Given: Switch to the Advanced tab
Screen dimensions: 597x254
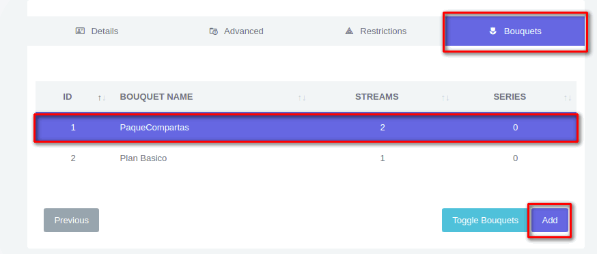Looking at the screenshot, I should 236,31.
